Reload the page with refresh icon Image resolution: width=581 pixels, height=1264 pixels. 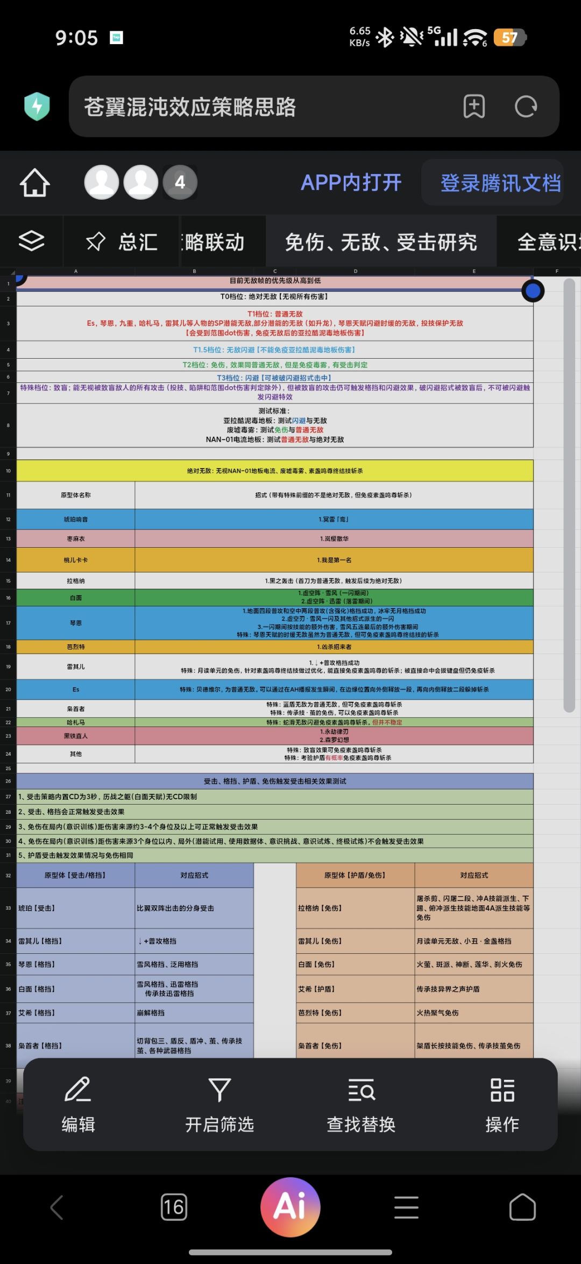(x=526, y=107)
